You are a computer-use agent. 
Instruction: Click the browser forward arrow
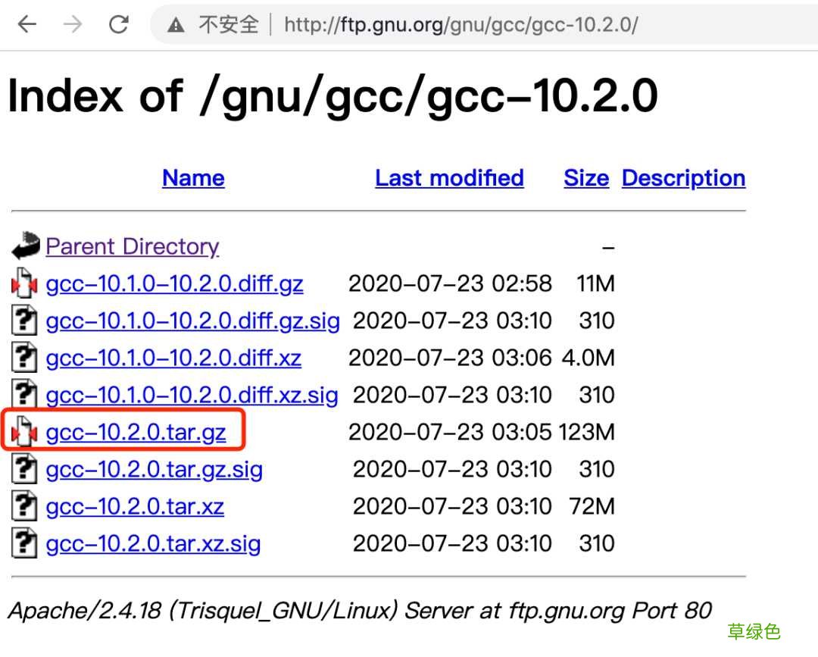(73, 23)
